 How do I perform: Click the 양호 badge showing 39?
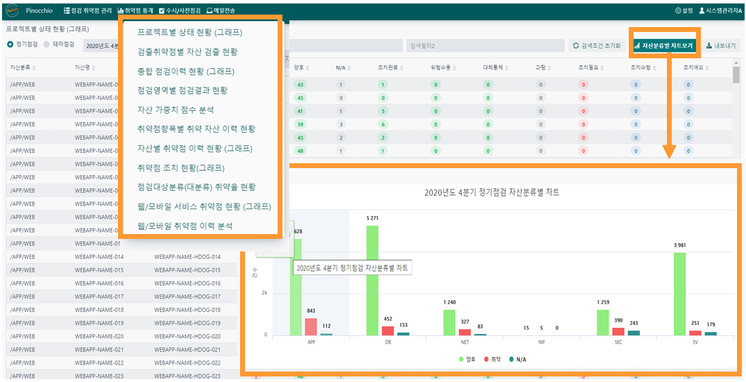(300, 124)
